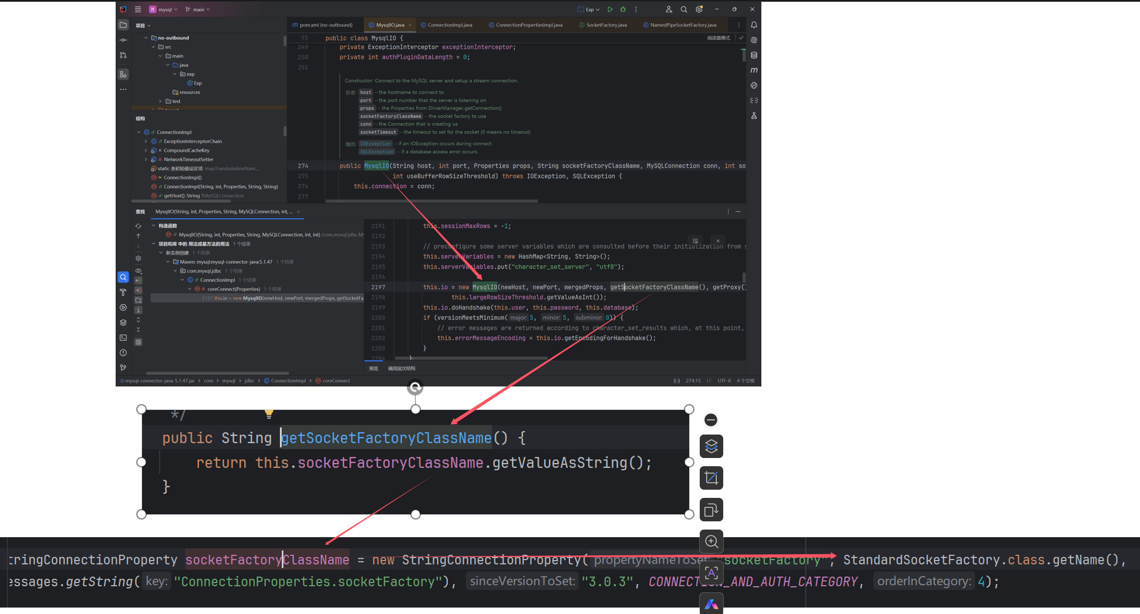Toggle soft-wrap icon in the preview editor
Viewport: 1140px width, 614px height.
[695, 241]
